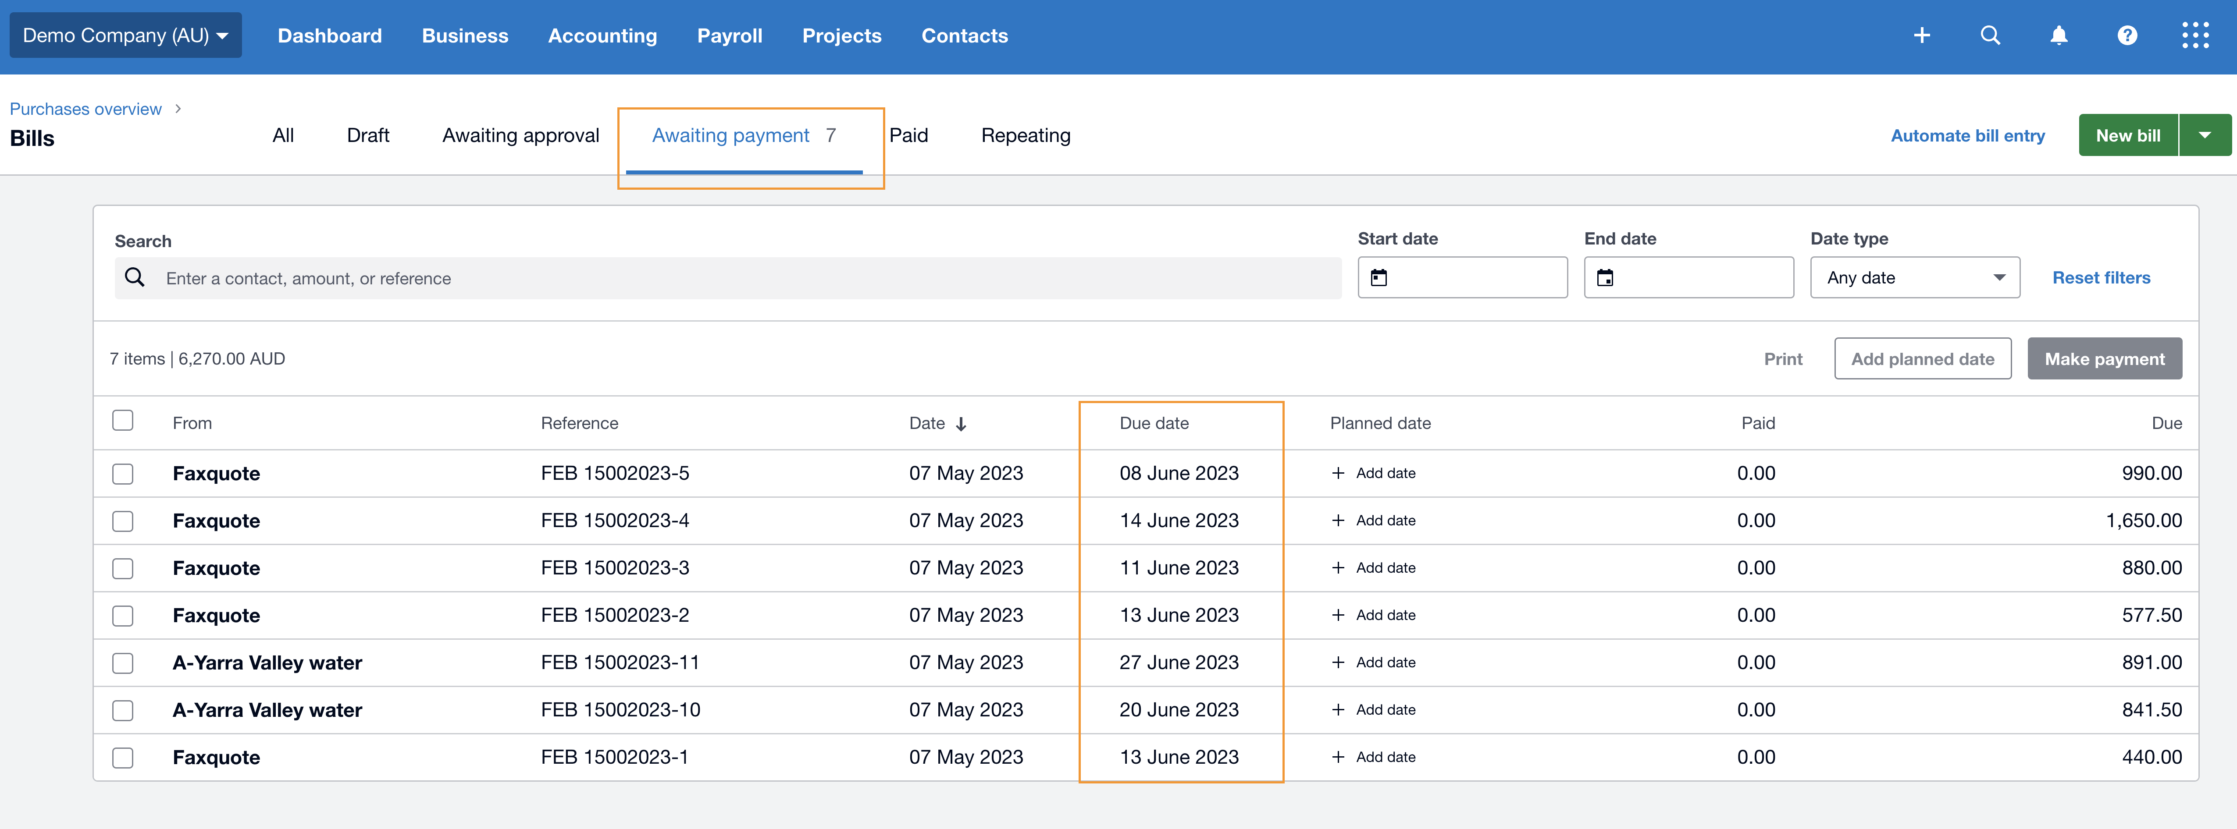Open global search magnifier icon
Screen dimensions: 2237x829
click(1990, 35)
